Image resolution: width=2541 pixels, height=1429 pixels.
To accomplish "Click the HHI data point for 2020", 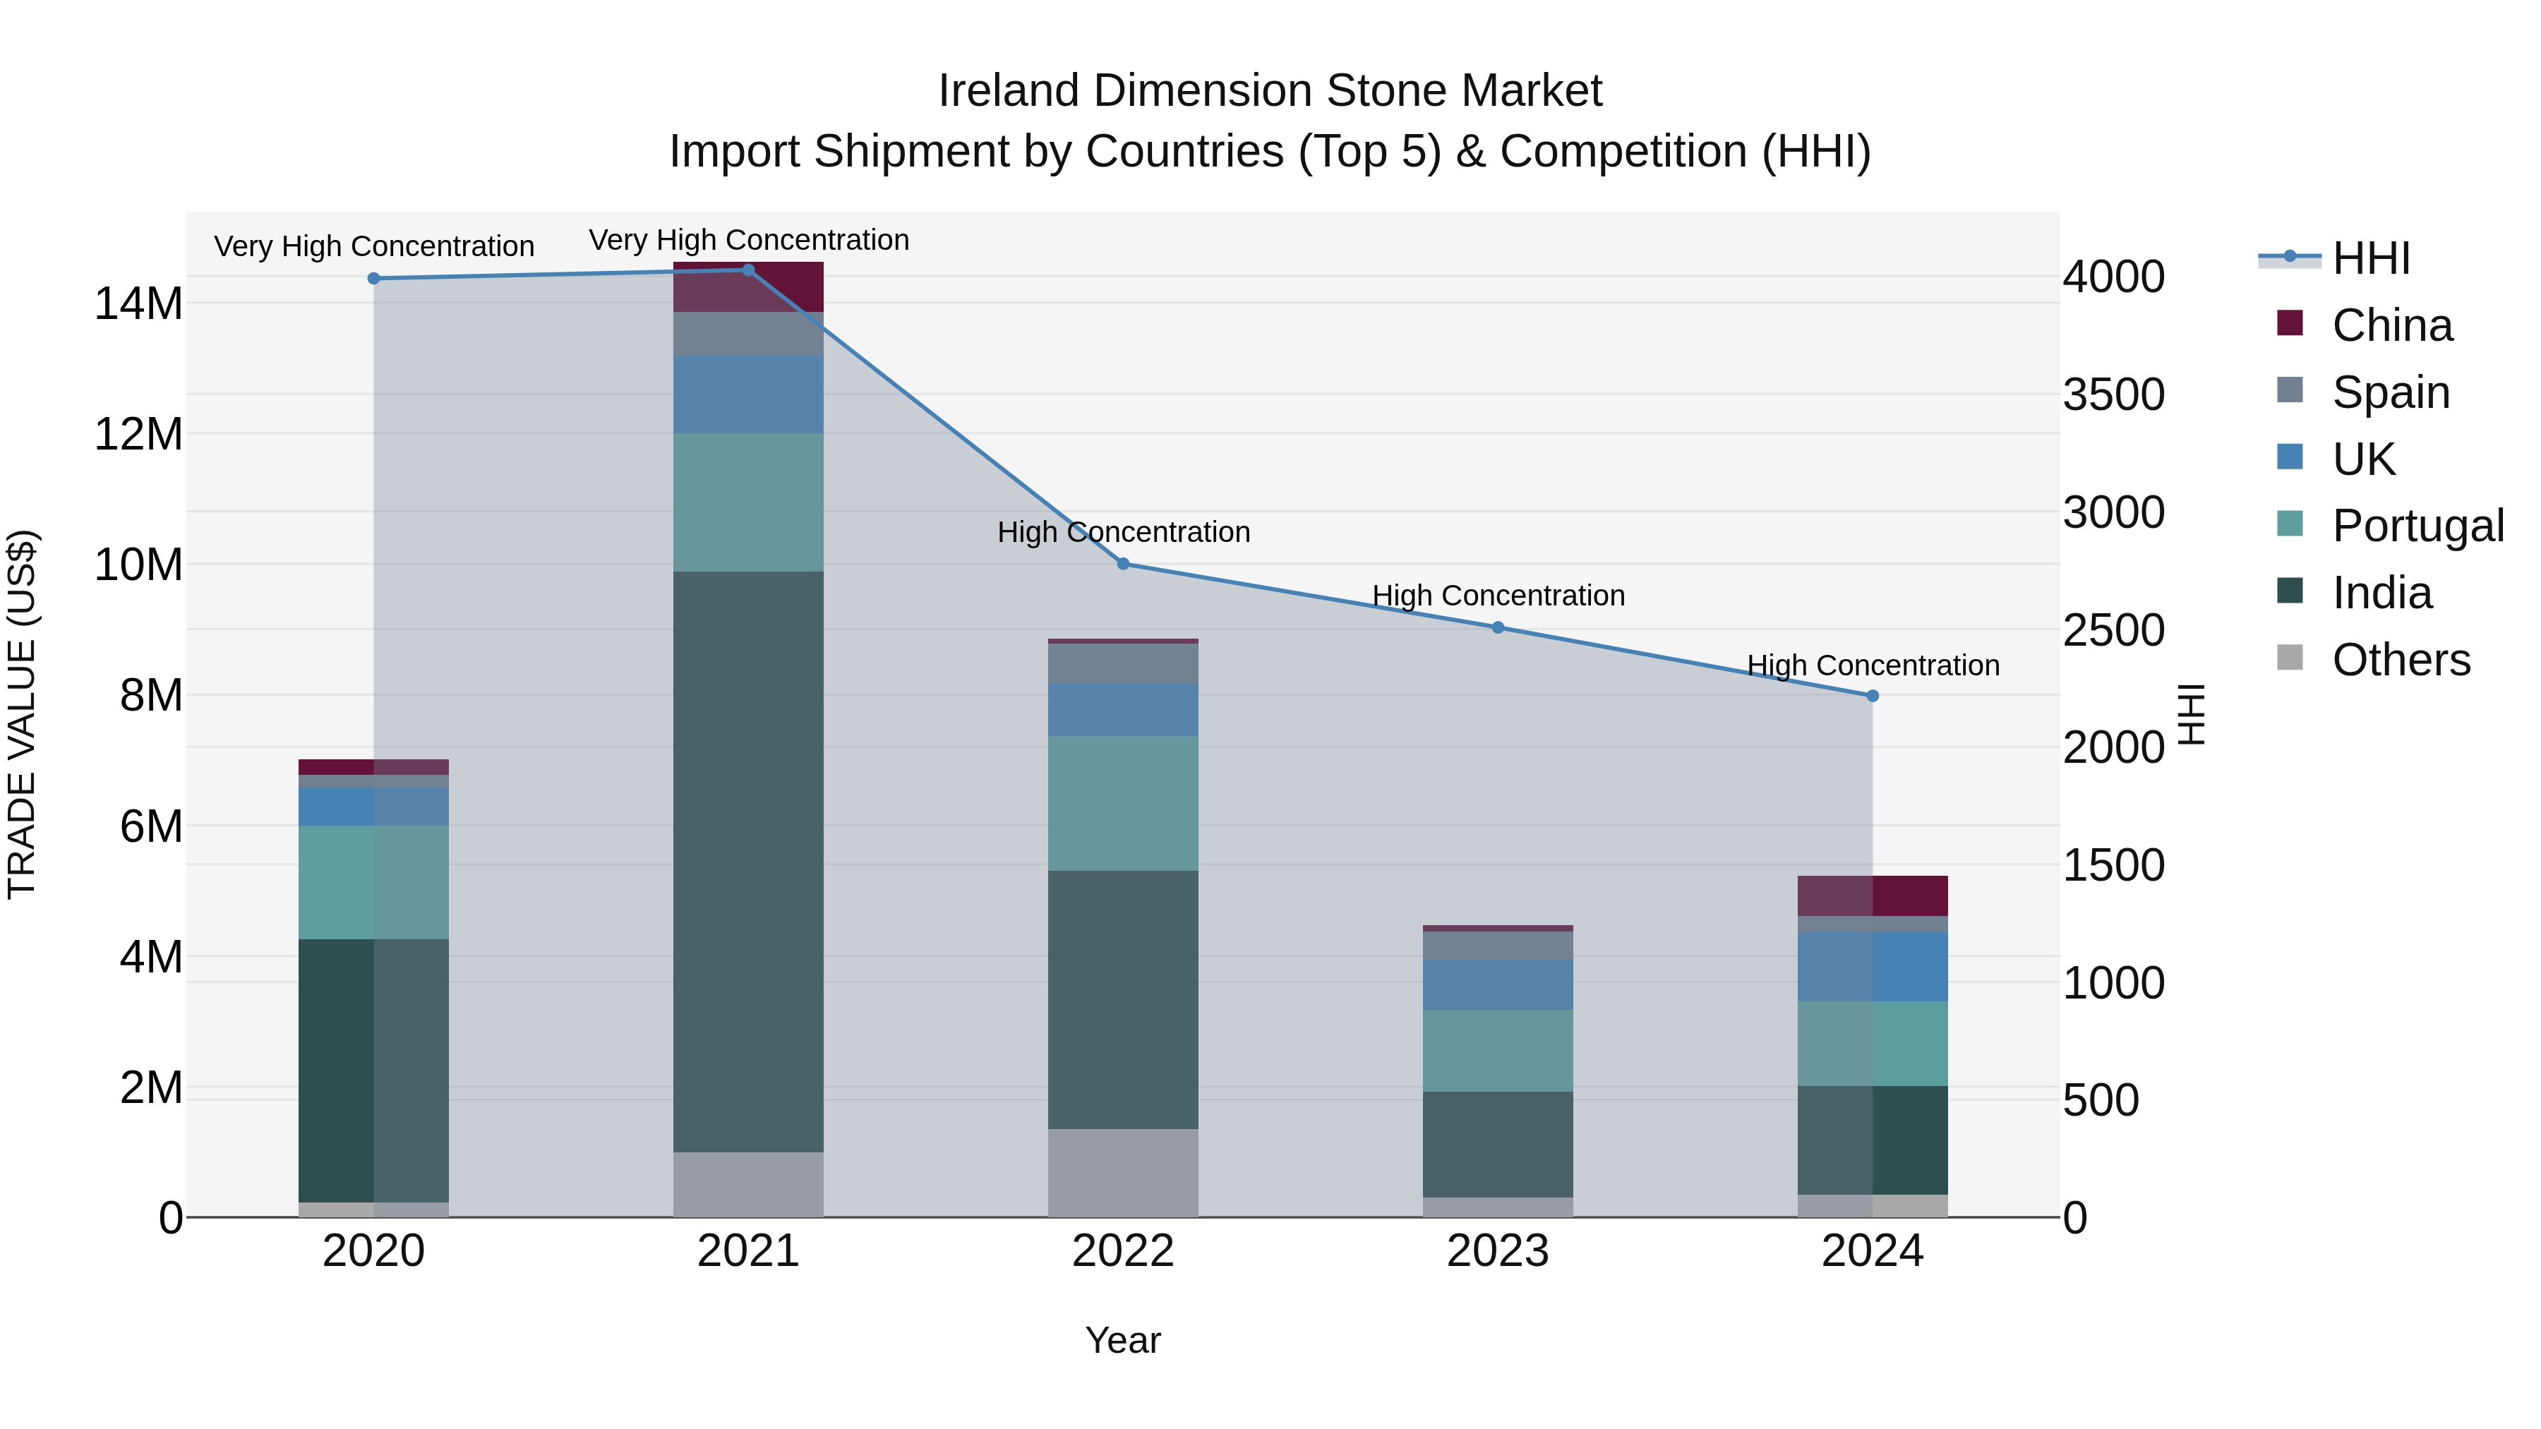I will 374,279.
